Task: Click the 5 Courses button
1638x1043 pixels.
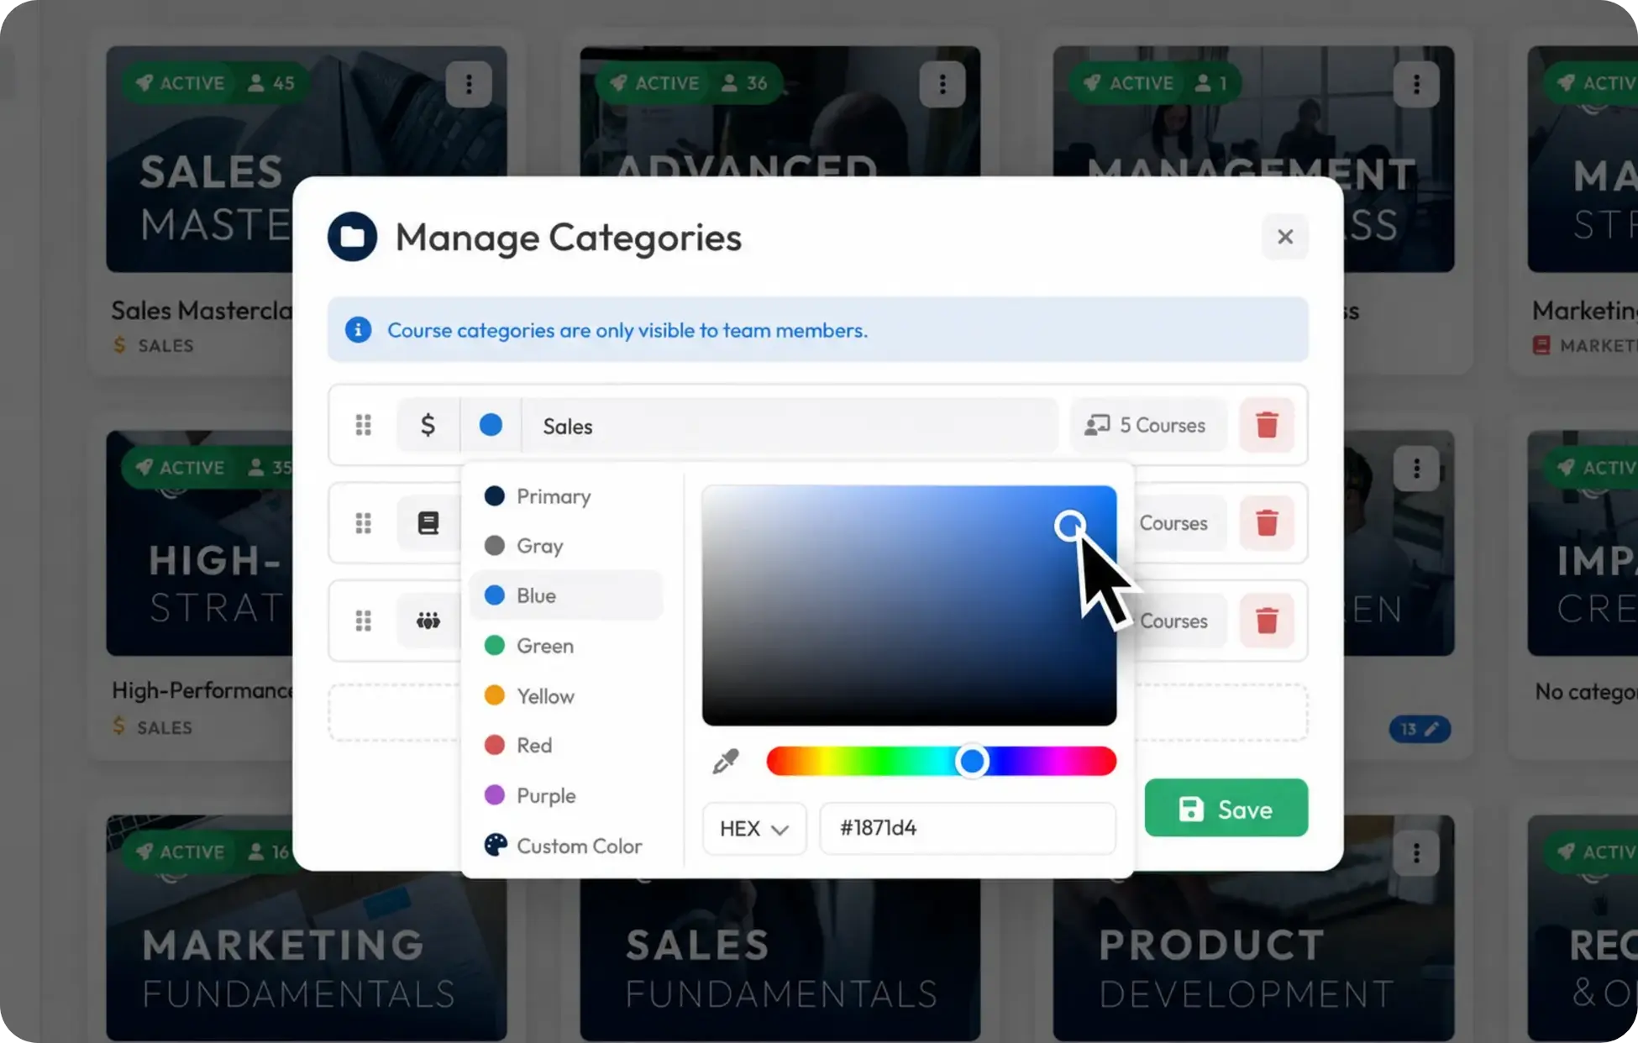Action: [x=1147, y=425]
